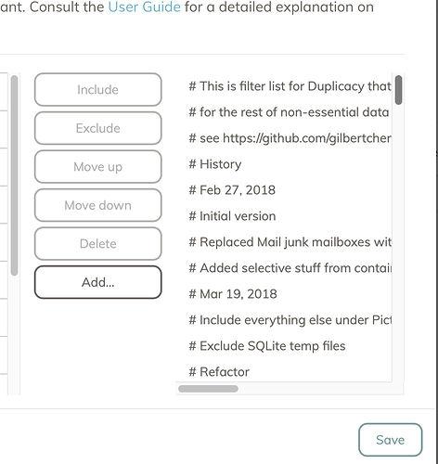Select the Move down button
The height and width of the screenshot is (464, 438).
pos(98,205)
